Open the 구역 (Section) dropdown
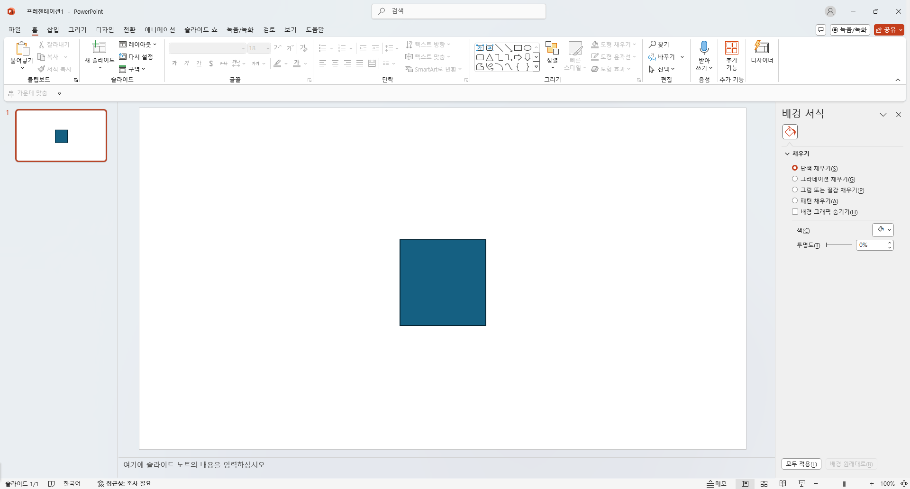 tap(132, 69)
